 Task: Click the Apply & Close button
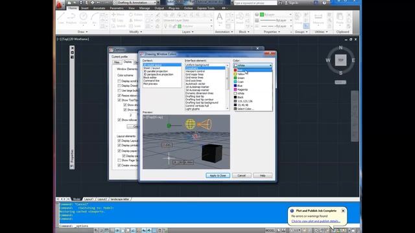tap(218, 175)
